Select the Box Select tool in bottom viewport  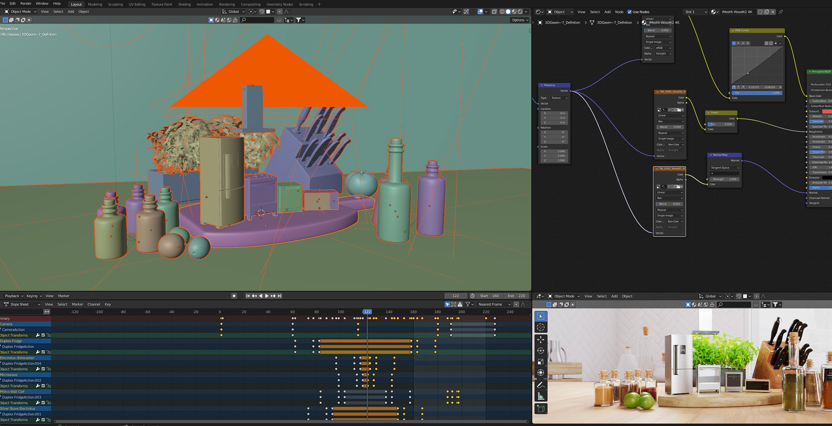[x=540, y=316]
